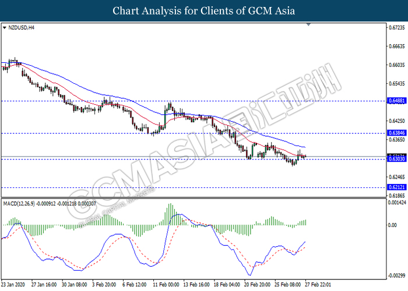
Task: Select the 0.62121 price level label
Action: 397,187
